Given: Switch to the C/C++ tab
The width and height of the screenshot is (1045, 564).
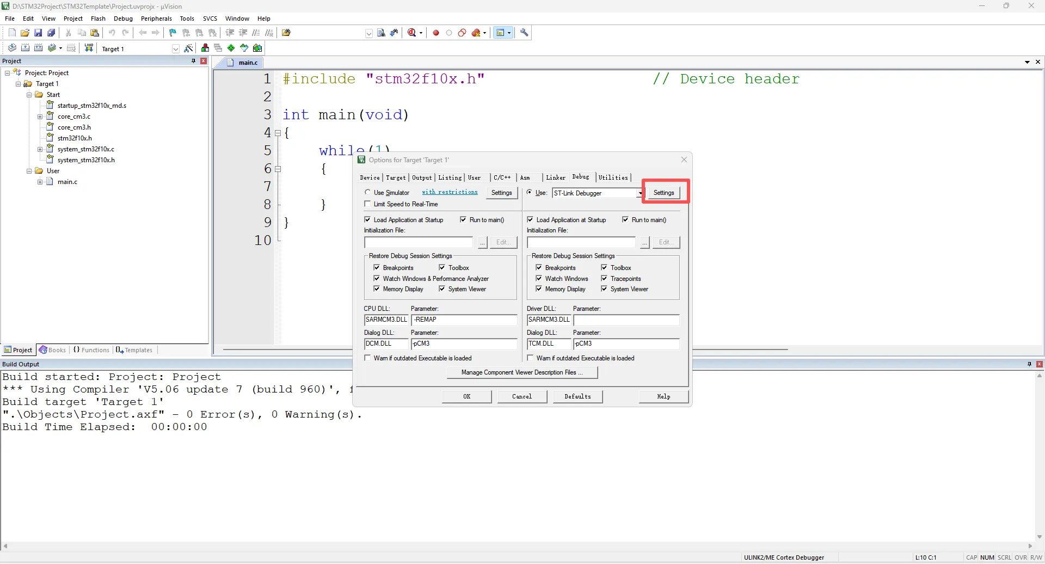Looking at the screenshot, I should (x=502, y=177).
